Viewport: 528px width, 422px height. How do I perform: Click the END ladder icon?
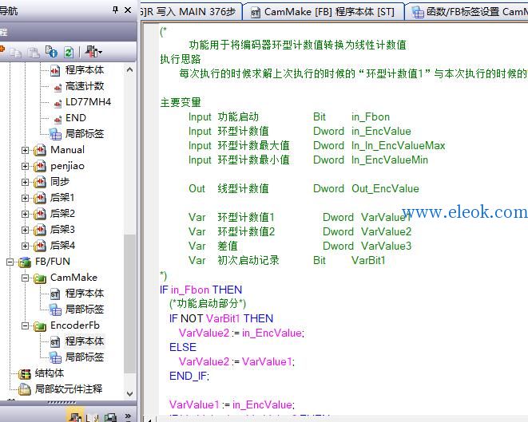tap(58, 120)
